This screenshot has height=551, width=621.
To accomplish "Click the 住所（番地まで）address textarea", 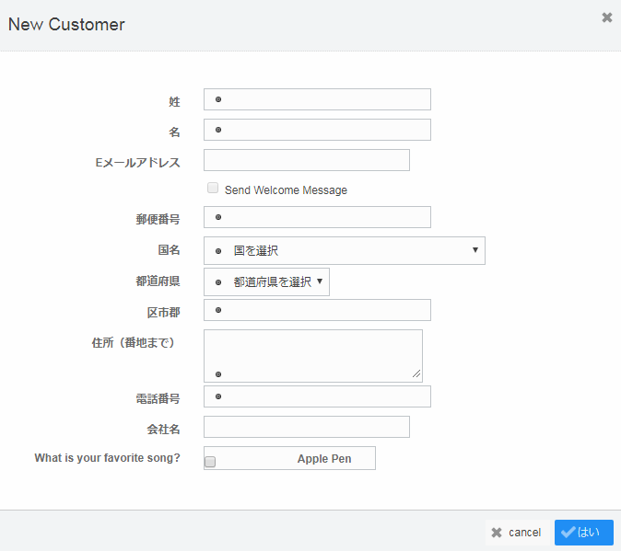I will (x=313, y=356).
